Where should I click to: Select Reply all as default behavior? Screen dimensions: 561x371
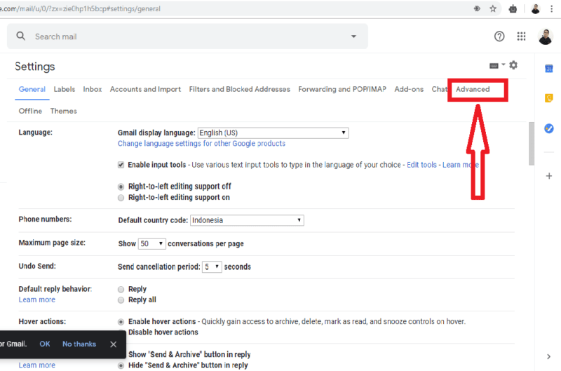(121, 299)
